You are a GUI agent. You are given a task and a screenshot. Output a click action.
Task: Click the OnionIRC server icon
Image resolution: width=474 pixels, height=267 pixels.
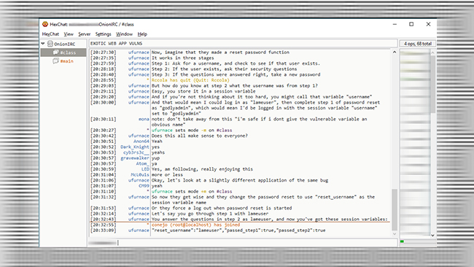[x=50, y=44]
